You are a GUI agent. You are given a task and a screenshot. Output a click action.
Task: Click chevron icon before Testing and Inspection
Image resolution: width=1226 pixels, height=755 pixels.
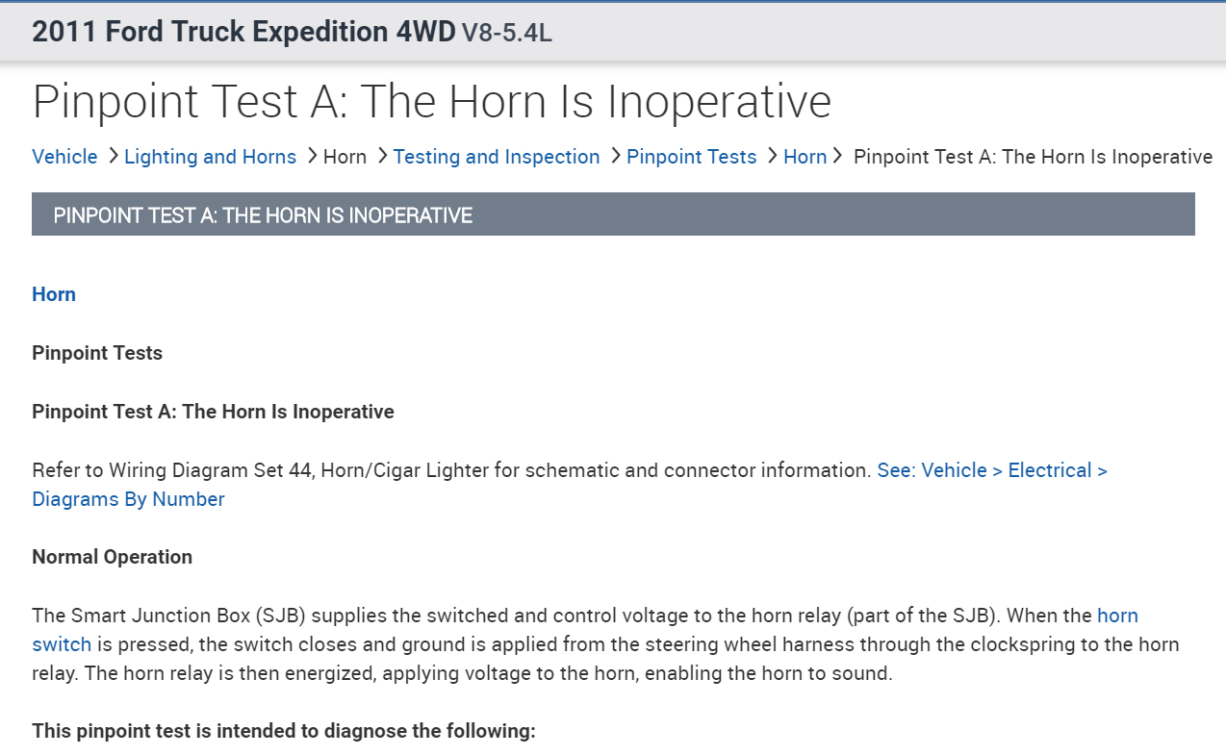(382, 156)
